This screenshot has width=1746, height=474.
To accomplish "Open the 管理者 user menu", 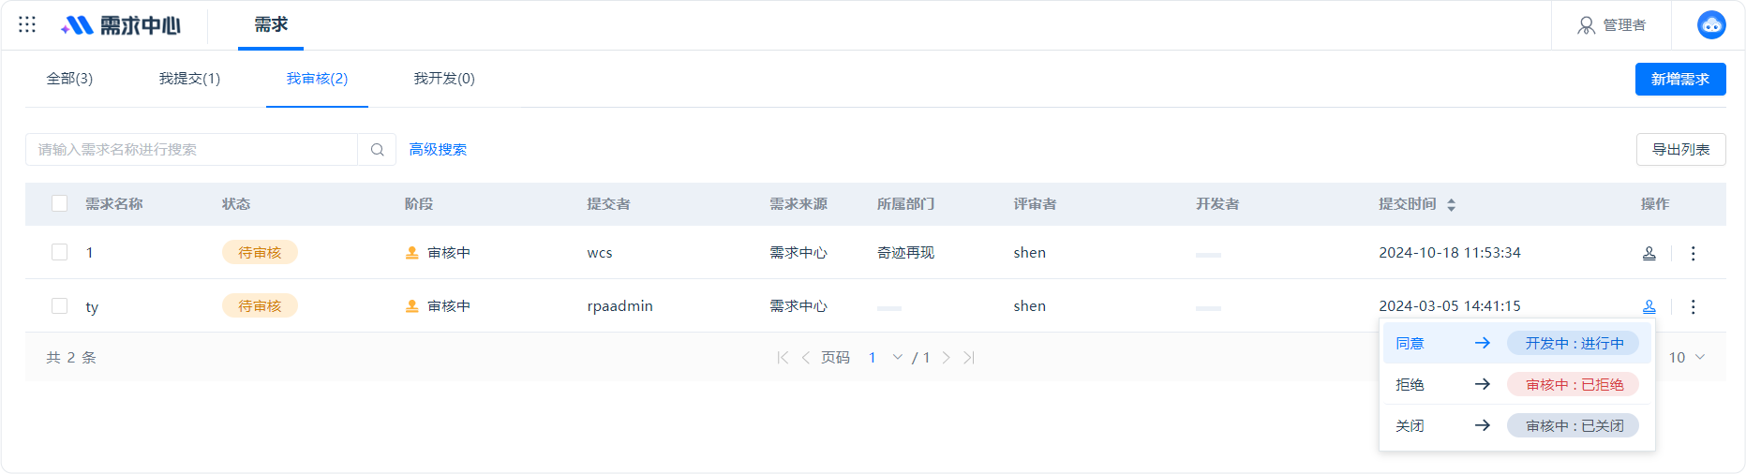I will (1612, 25).
